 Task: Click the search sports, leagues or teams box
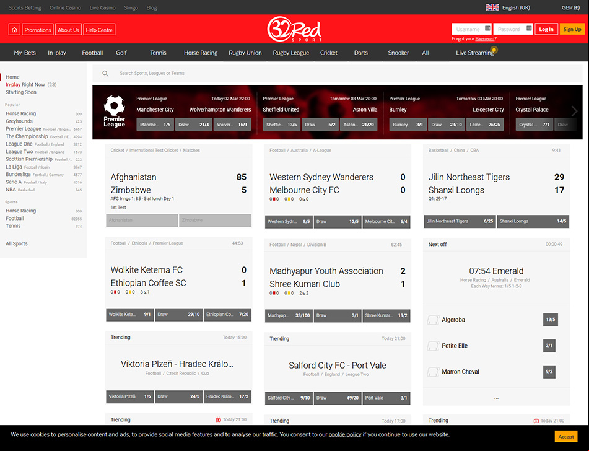[338, 73]
